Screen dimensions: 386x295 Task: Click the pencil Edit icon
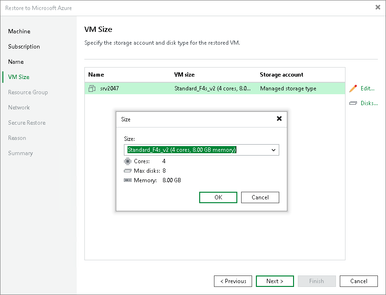pos(353,88)
